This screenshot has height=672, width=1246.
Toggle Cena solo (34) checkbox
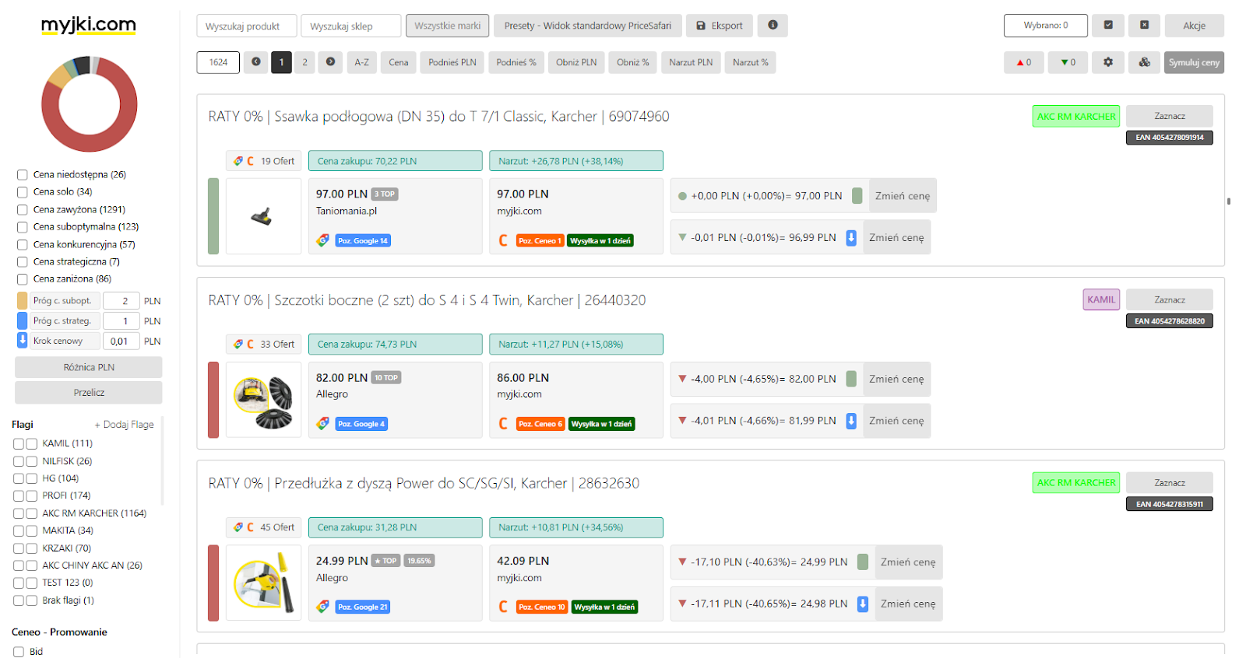[x=23, y=192]
